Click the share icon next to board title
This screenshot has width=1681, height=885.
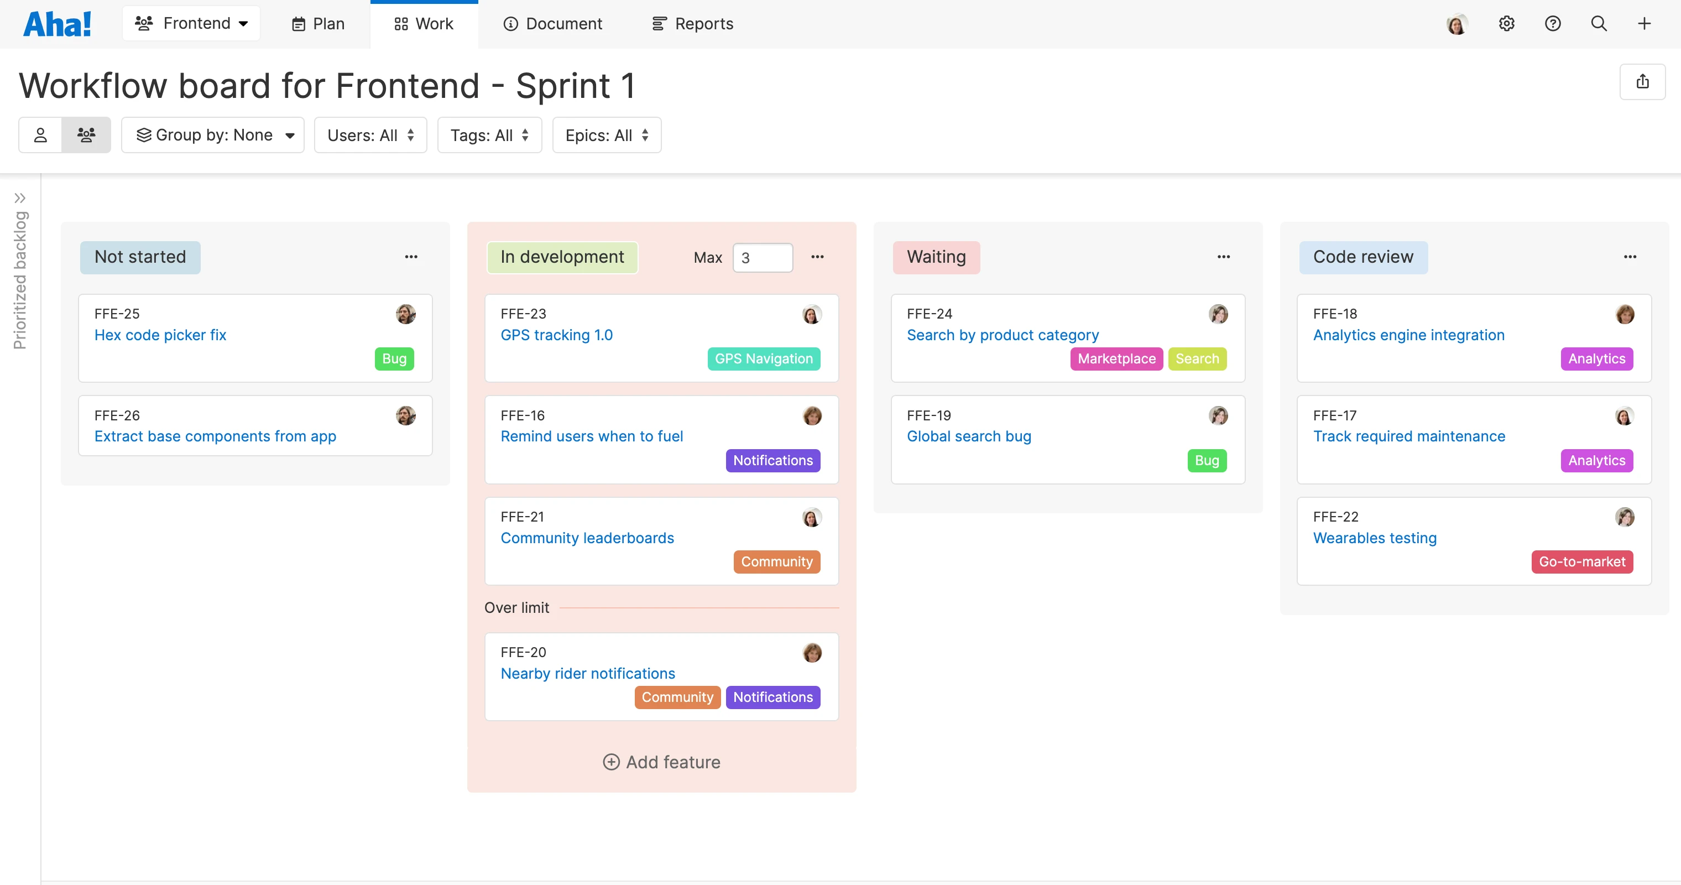pyautogui.click(x=1643, y=81)
